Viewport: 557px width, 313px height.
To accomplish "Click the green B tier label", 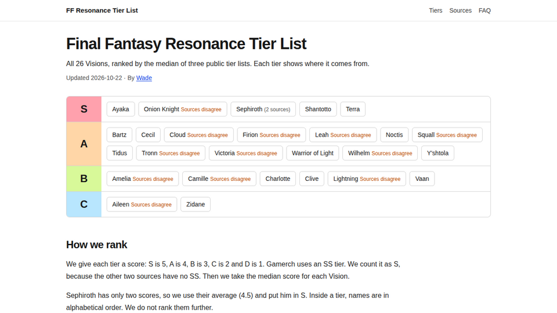I will click(84, 179).
